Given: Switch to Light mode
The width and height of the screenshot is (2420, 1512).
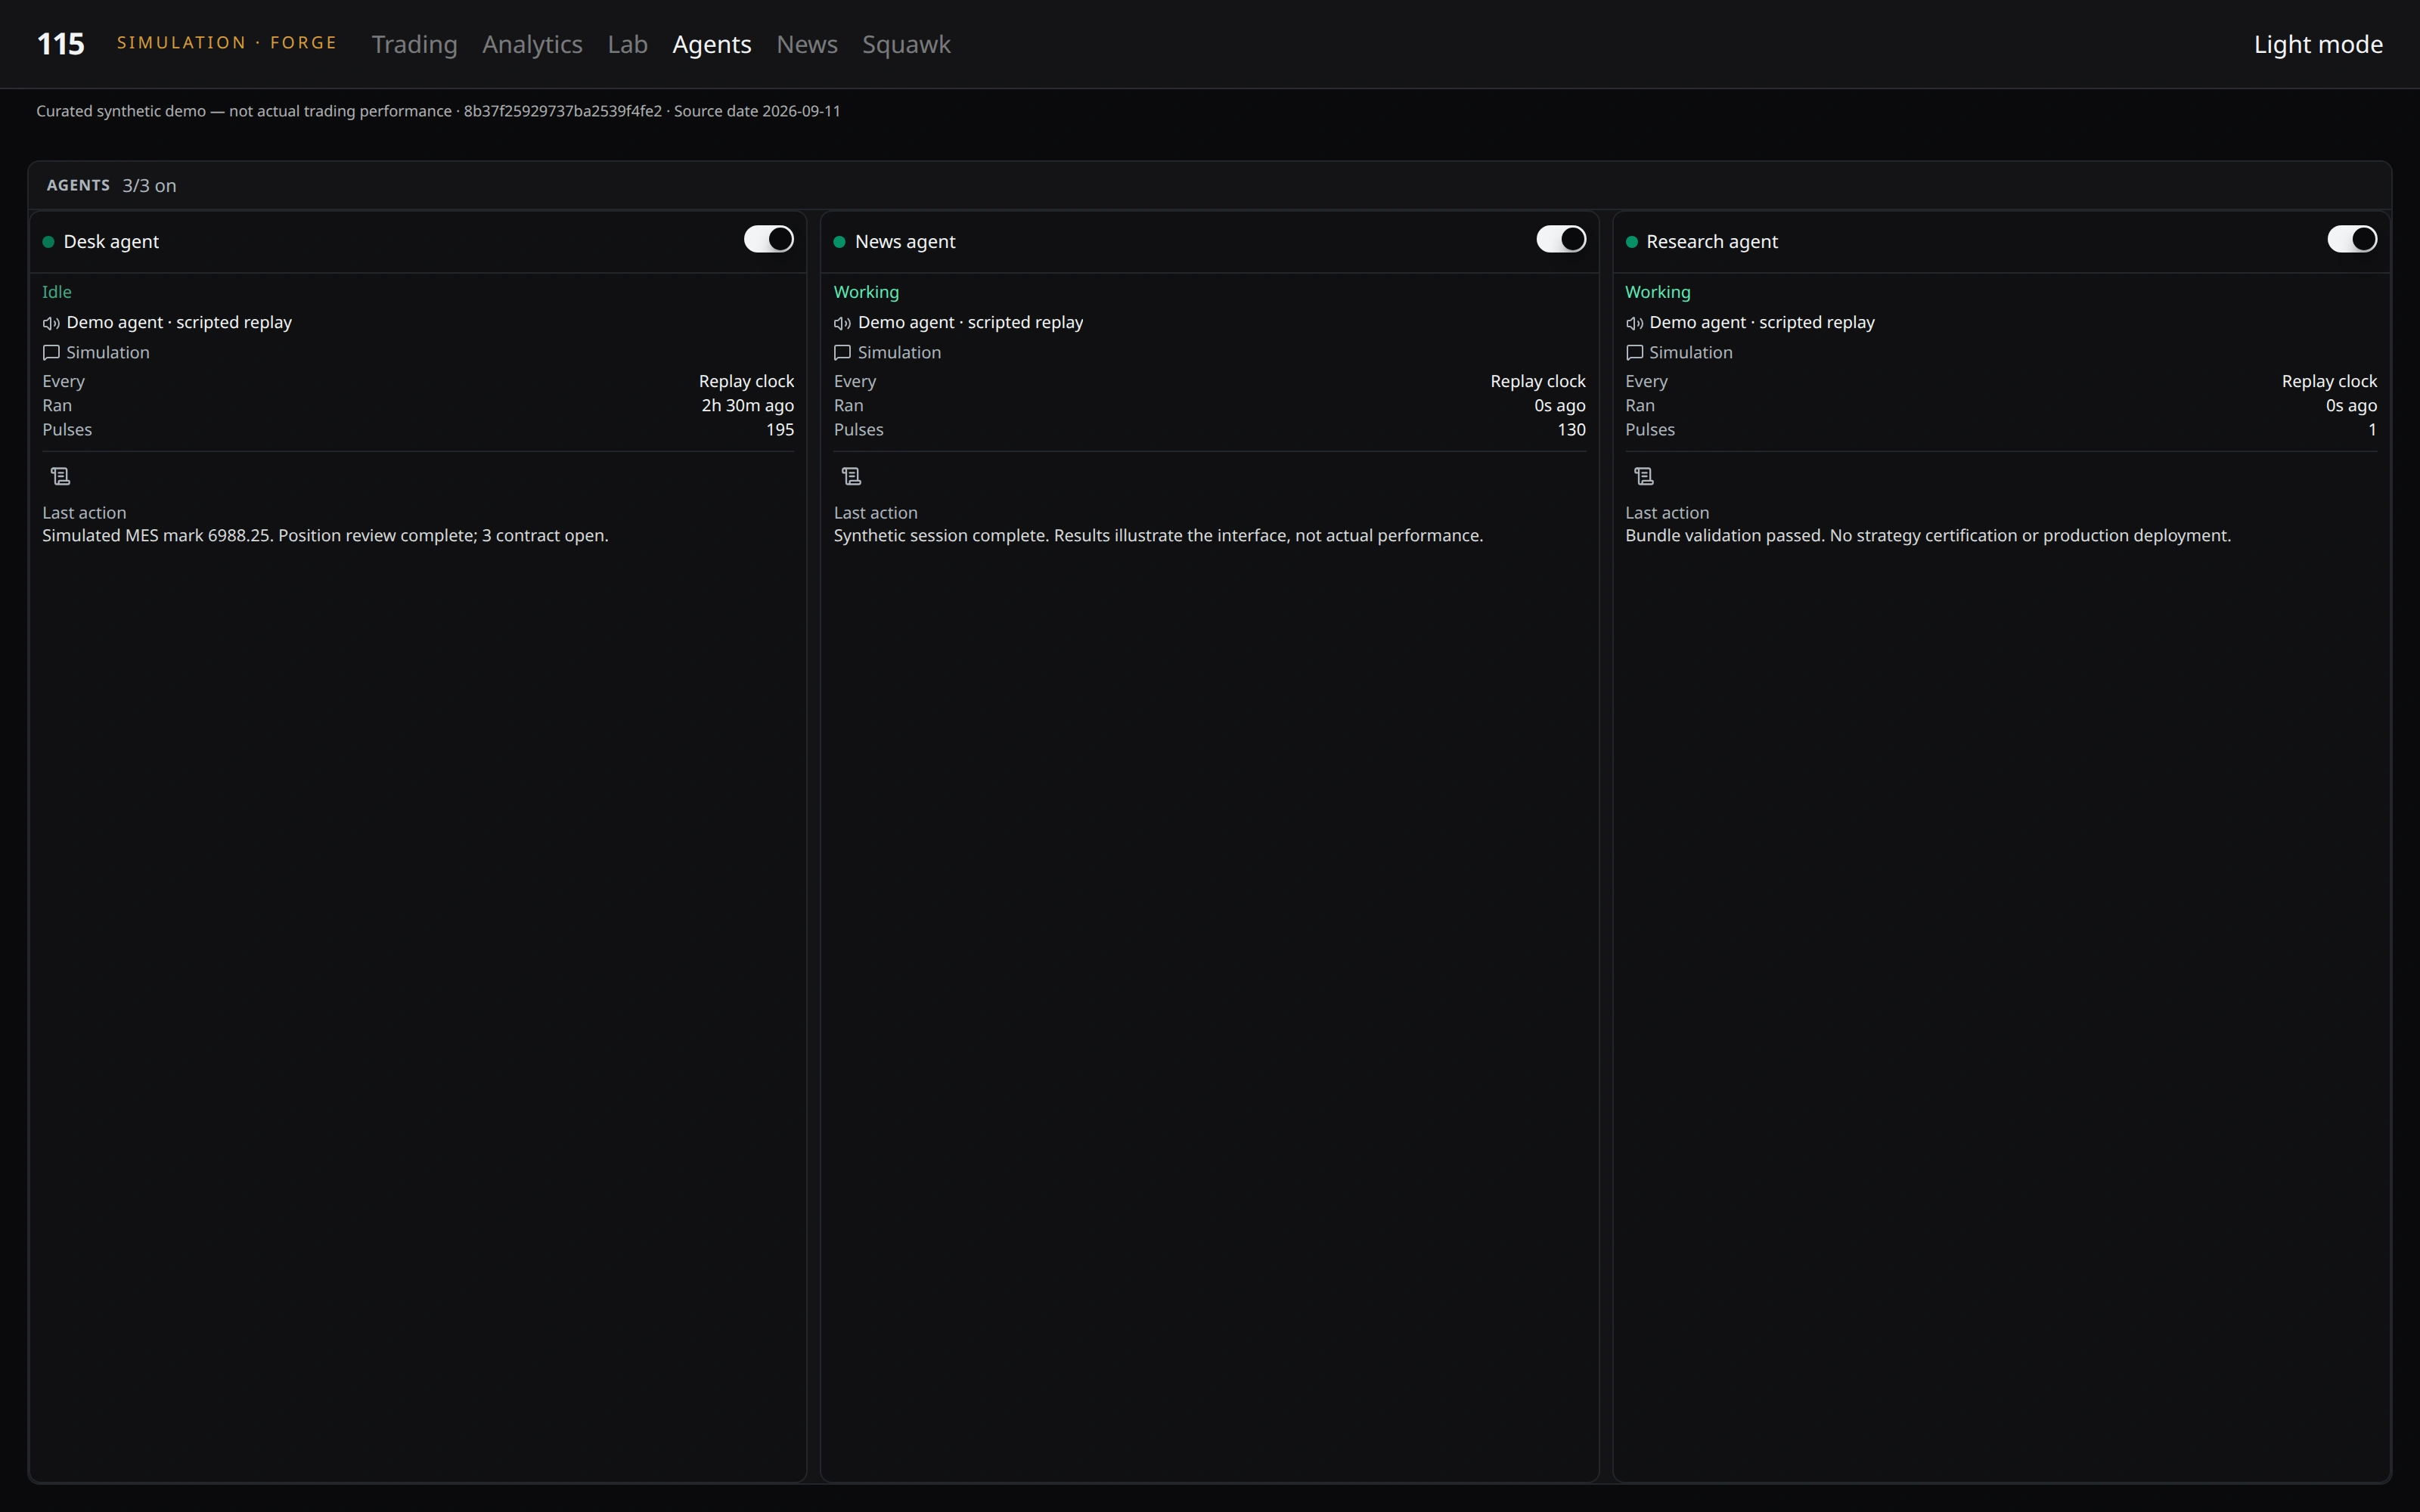Looking at the screenshot, I should pyautogui.click(x=2318, y=44).
